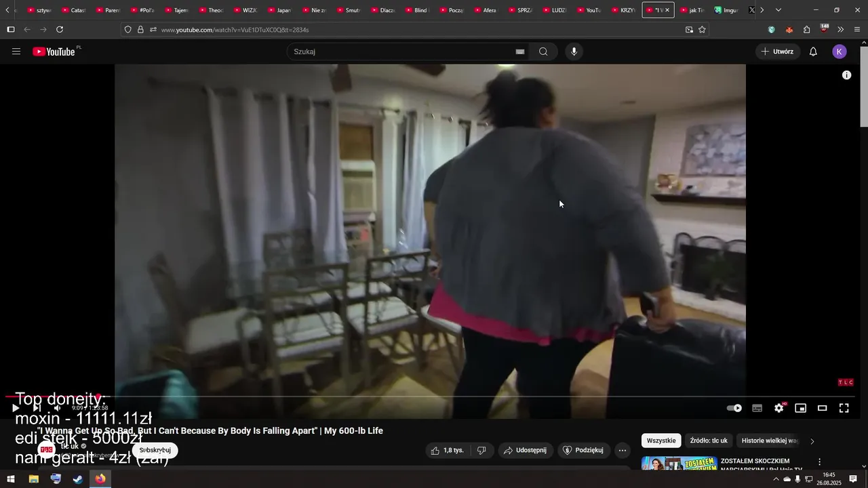Viewport: 868px width, 488px height.
Task: Open the on-screen keyboard icon in search
Action: (x=520, y=52)
